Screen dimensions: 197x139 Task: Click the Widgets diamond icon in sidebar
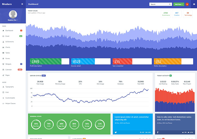pyautogui.click(x=3, y=64)
